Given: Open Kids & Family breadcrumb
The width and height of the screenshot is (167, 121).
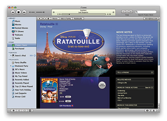Looking at the screenshot, I should click(x=66, y=19).
